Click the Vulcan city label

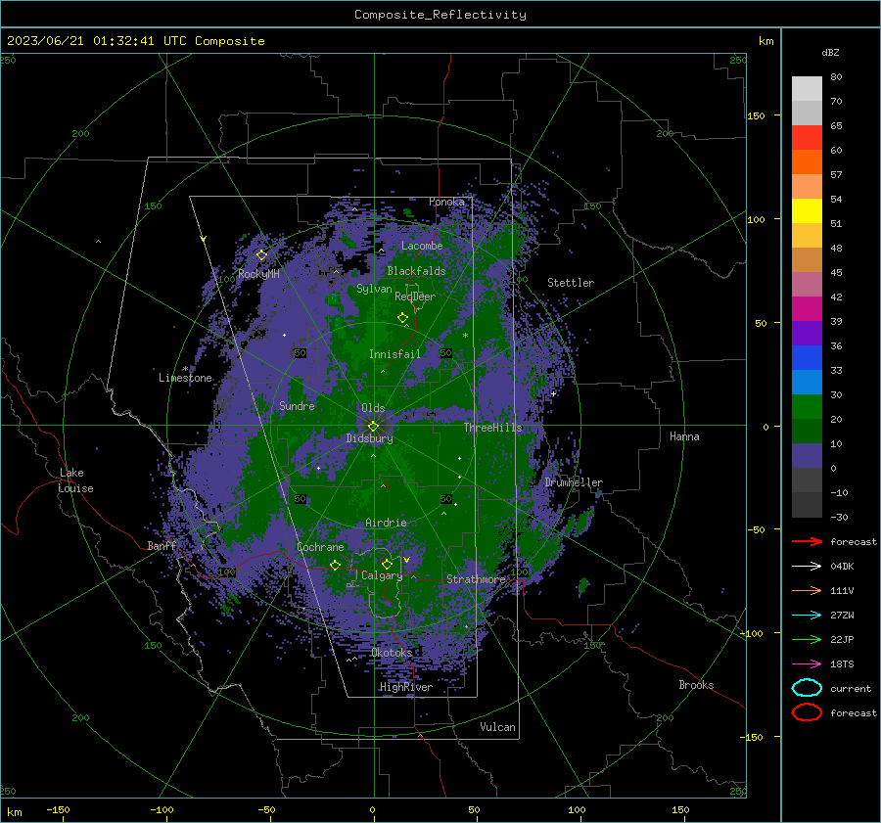(498, 727)
